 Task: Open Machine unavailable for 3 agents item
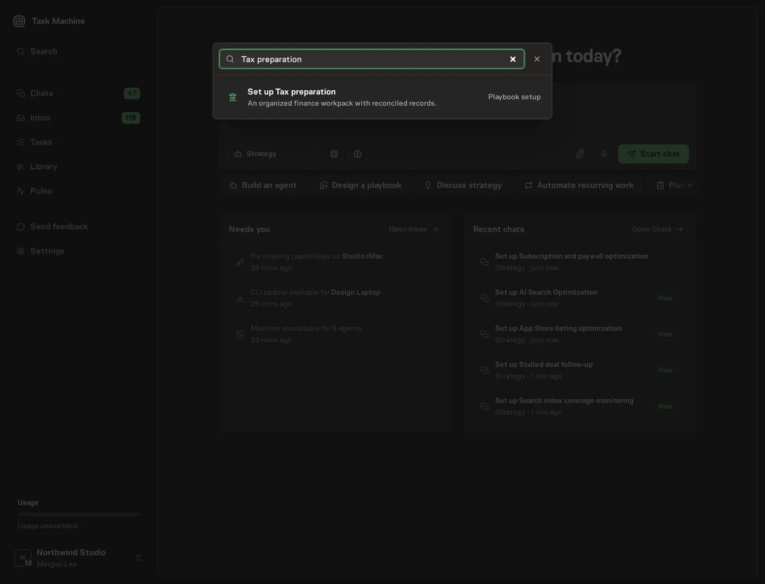336,334
